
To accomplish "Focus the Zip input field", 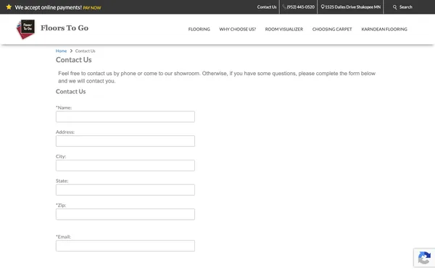I will [x=125, y=215].
